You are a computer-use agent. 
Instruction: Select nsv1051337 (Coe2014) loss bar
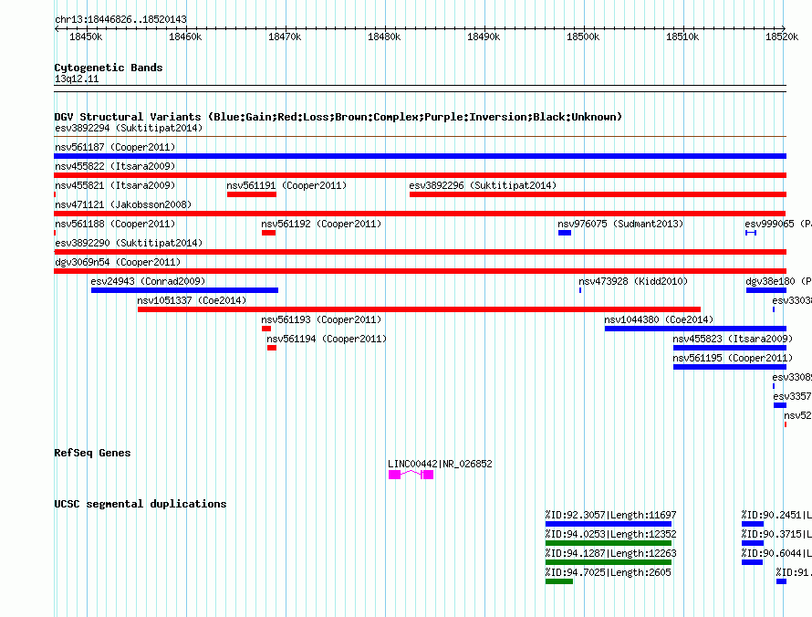click(419, 309)
